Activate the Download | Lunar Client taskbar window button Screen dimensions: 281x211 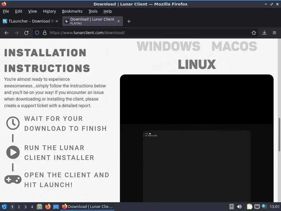88,207
